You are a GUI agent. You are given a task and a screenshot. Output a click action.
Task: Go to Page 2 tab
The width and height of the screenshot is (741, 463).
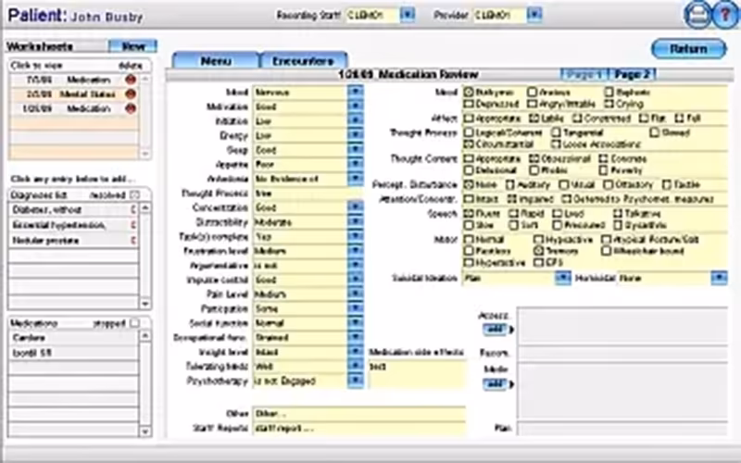[x=633, y=75]
